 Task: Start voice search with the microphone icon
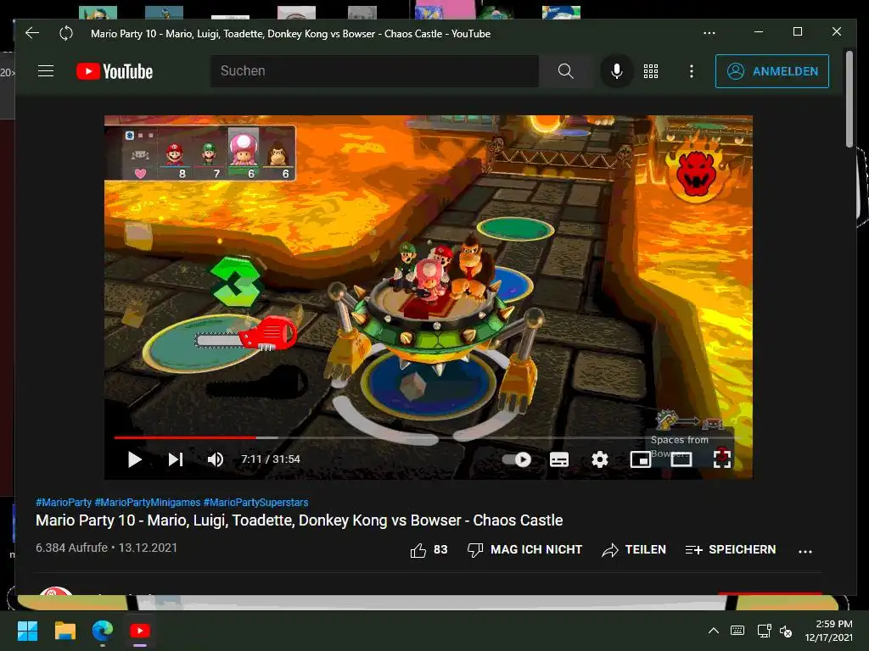point(616,71)
